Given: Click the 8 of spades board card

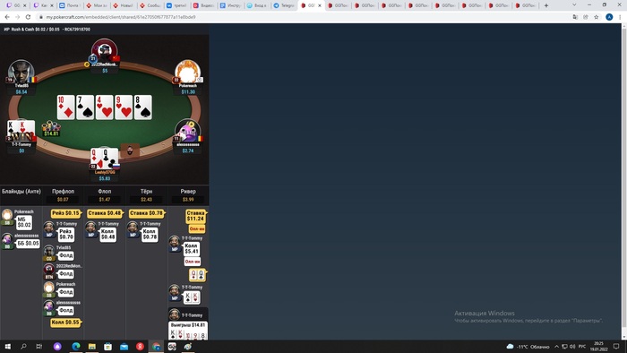Looking at the screenshot, I should tap(142, 108).
